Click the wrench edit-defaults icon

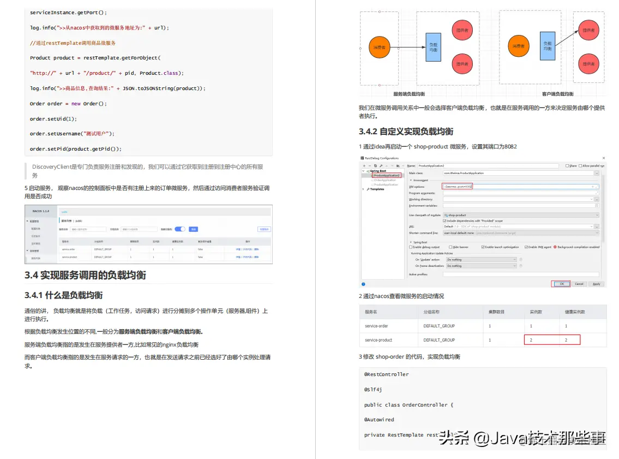click(381, 166)
